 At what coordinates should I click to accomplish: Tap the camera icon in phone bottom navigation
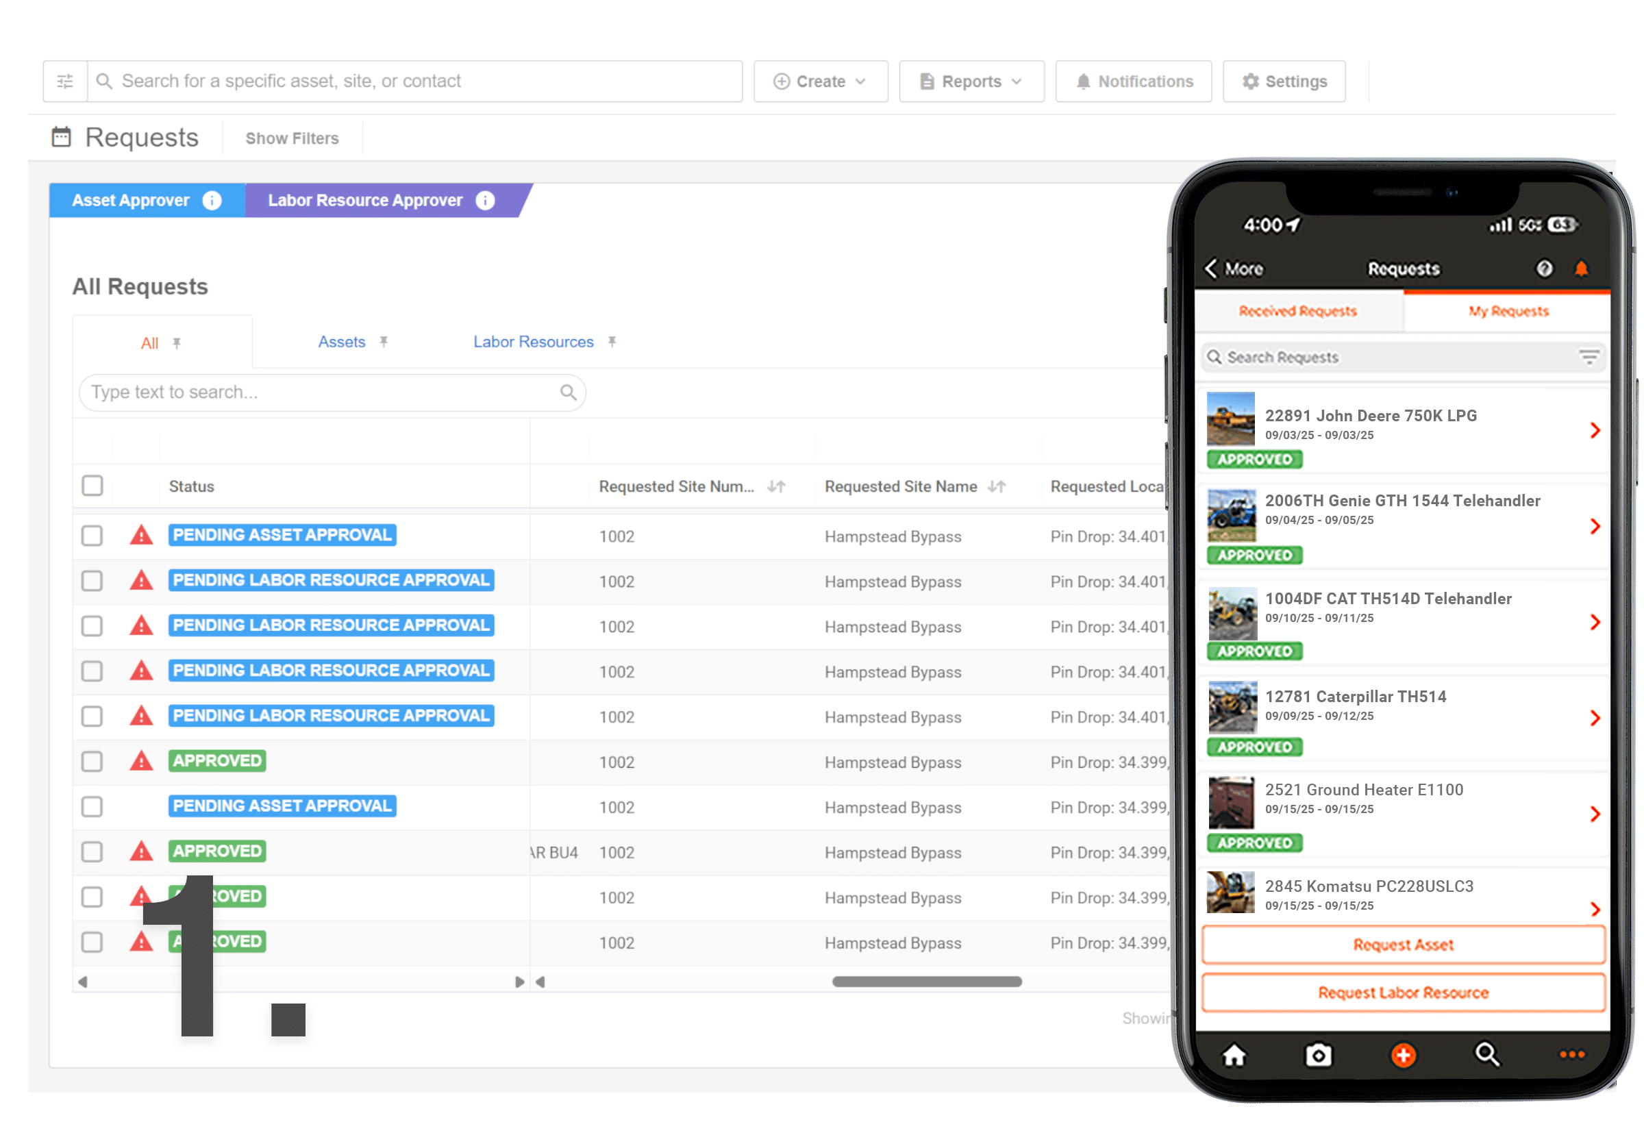click(1318, 1054)
